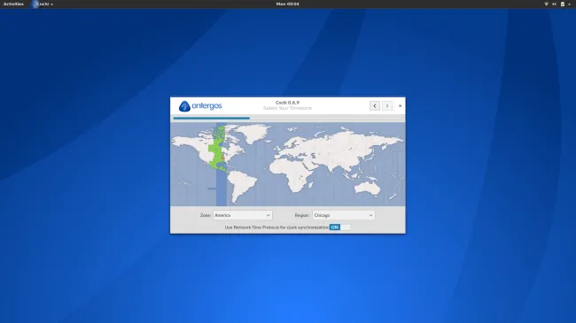Image resolution: width=576 pixels, height=323 pixels.
Task: Close the Cnchi installer window
Action: coord(400,105)
